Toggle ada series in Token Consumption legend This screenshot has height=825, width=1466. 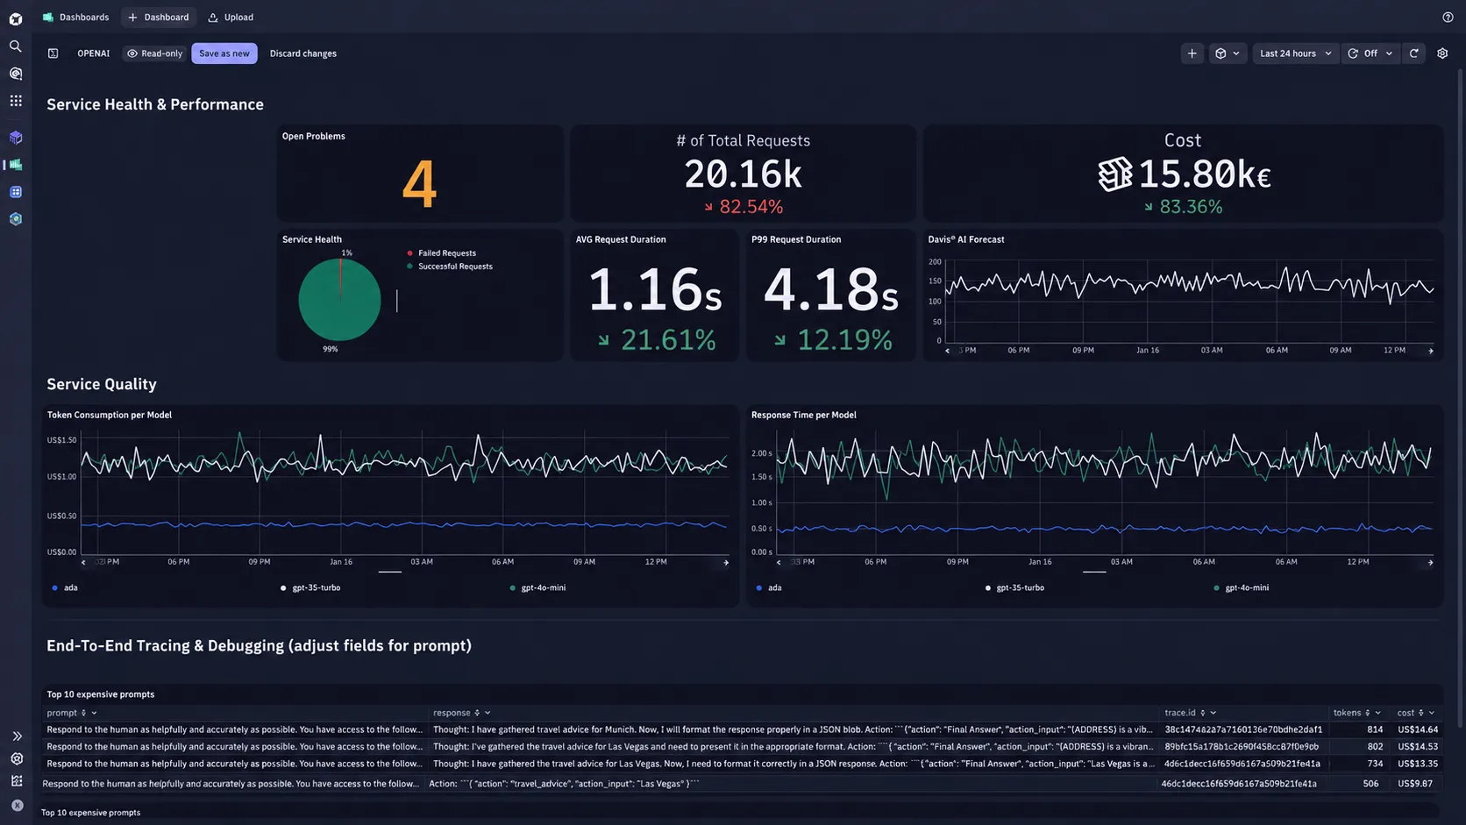click(65, 587)
